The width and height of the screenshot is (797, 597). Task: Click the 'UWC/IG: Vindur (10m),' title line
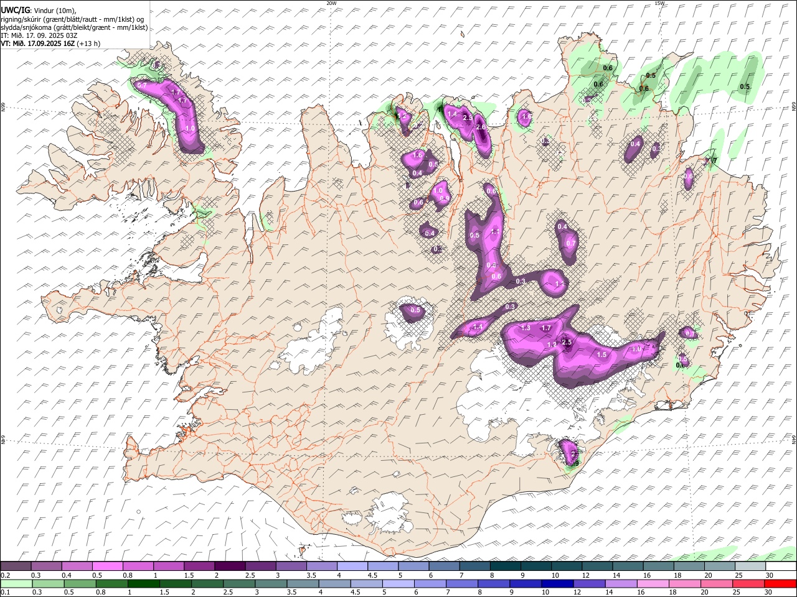tap(39, 10)
